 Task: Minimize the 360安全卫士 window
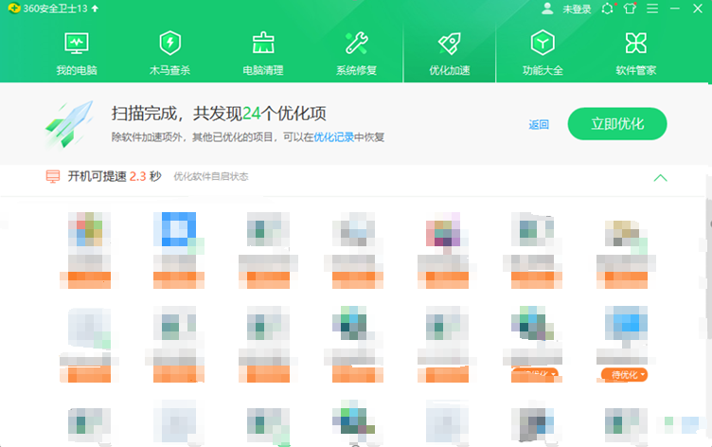pos(675,9)
